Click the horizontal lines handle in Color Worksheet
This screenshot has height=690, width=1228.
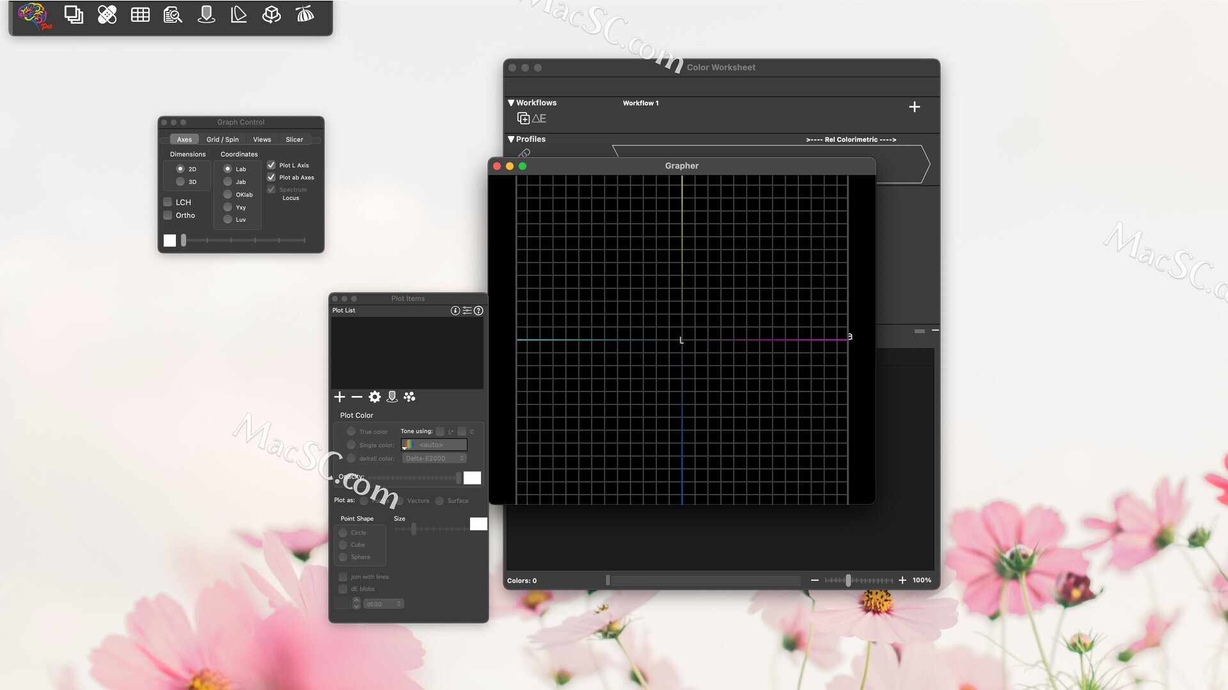[x=920, y=331]
